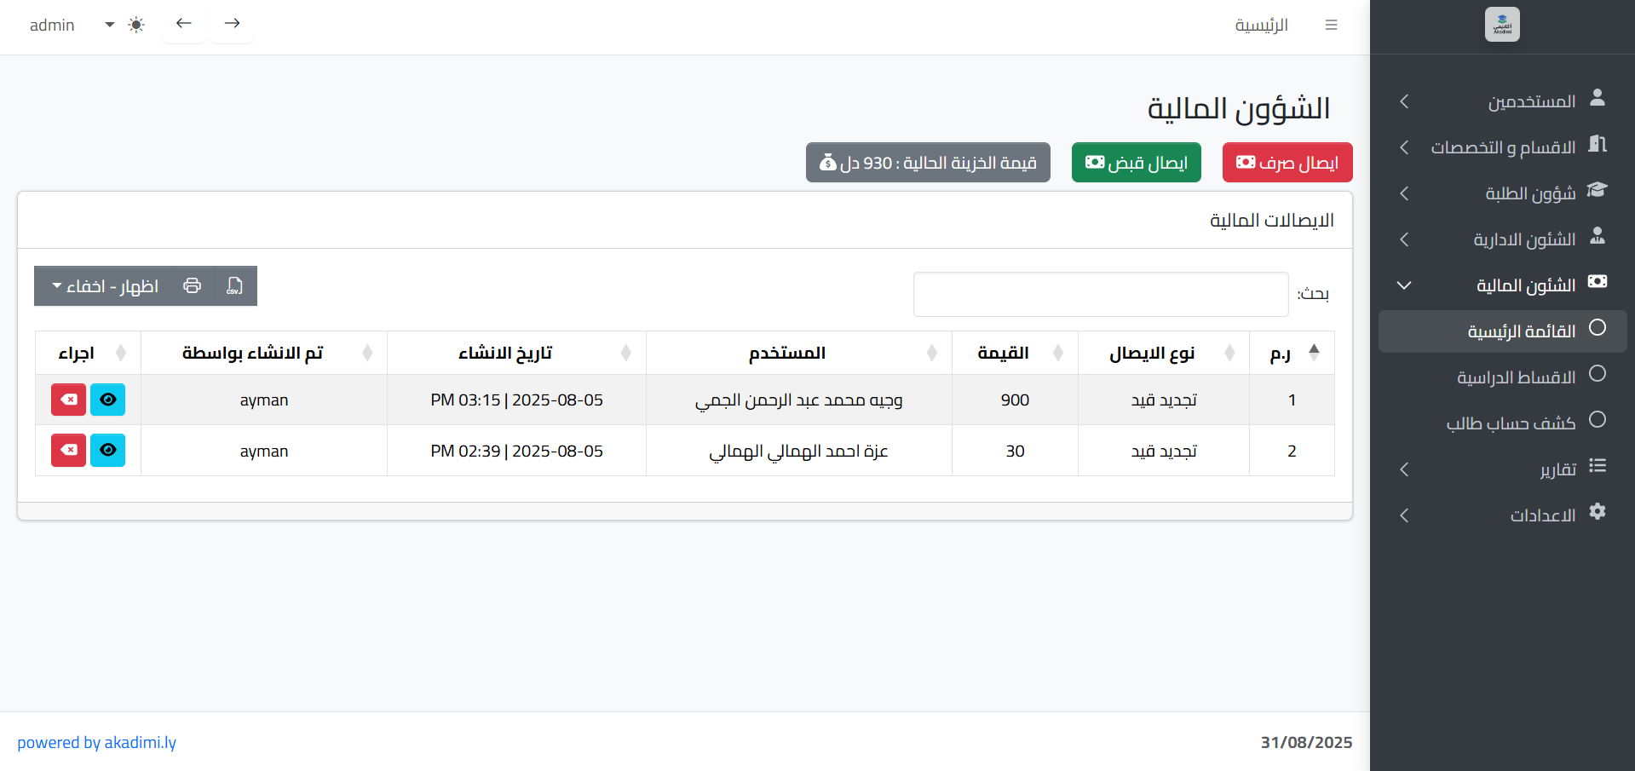Click the red ايصال صرف button
Viewport: 1635px width, 771px height.
(x=1287, y=163)
